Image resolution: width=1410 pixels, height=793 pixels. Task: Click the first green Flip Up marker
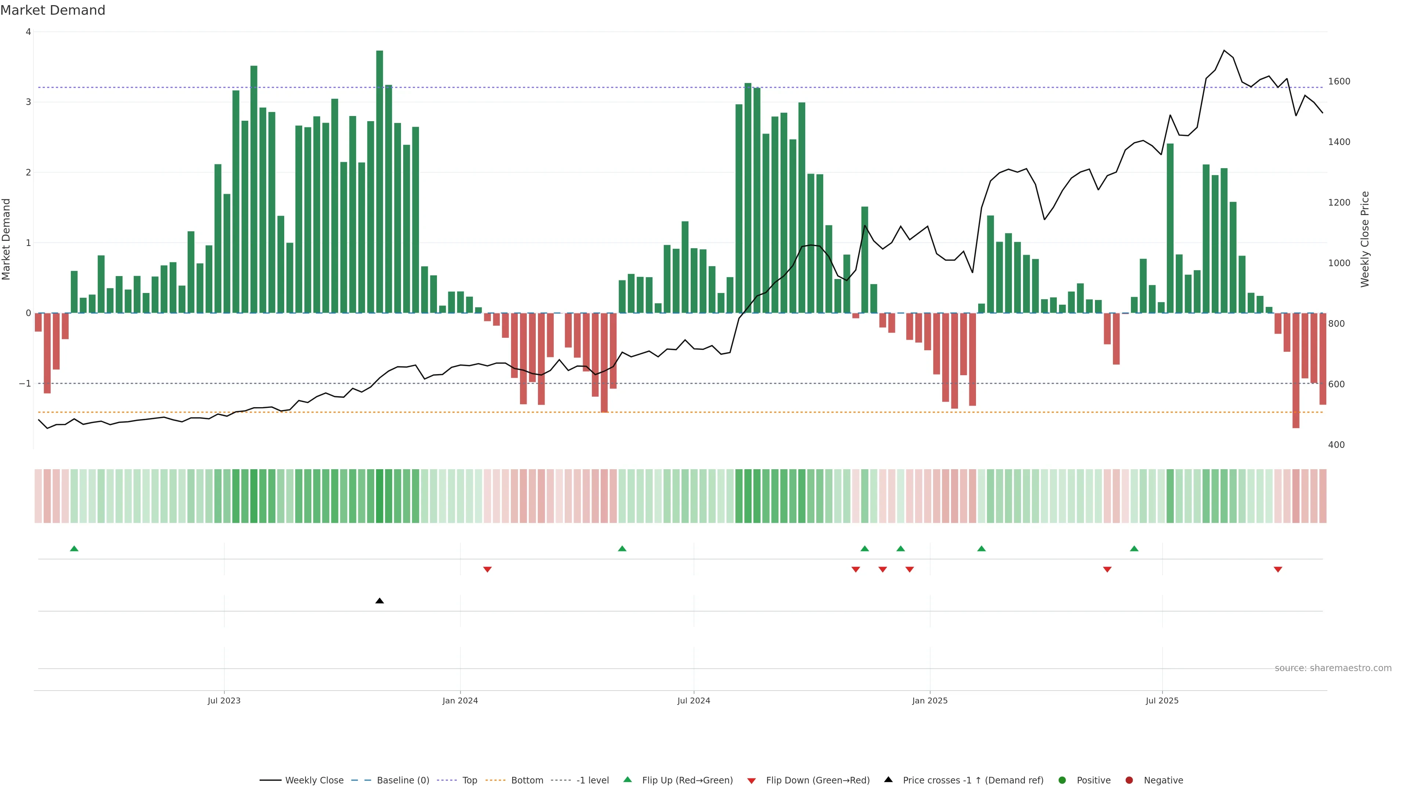tap(75, 548)
